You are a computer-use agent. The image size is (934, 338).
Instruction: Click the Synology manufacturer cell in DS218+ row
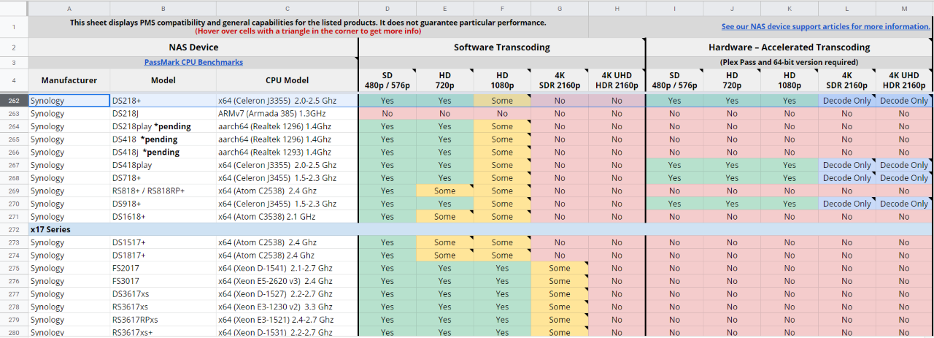point(69,101)
